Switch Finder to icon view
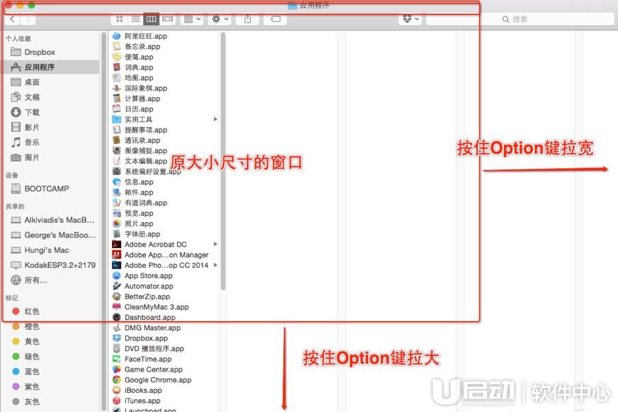The width and height of the screenshot is (618, 412). (120, 19)
